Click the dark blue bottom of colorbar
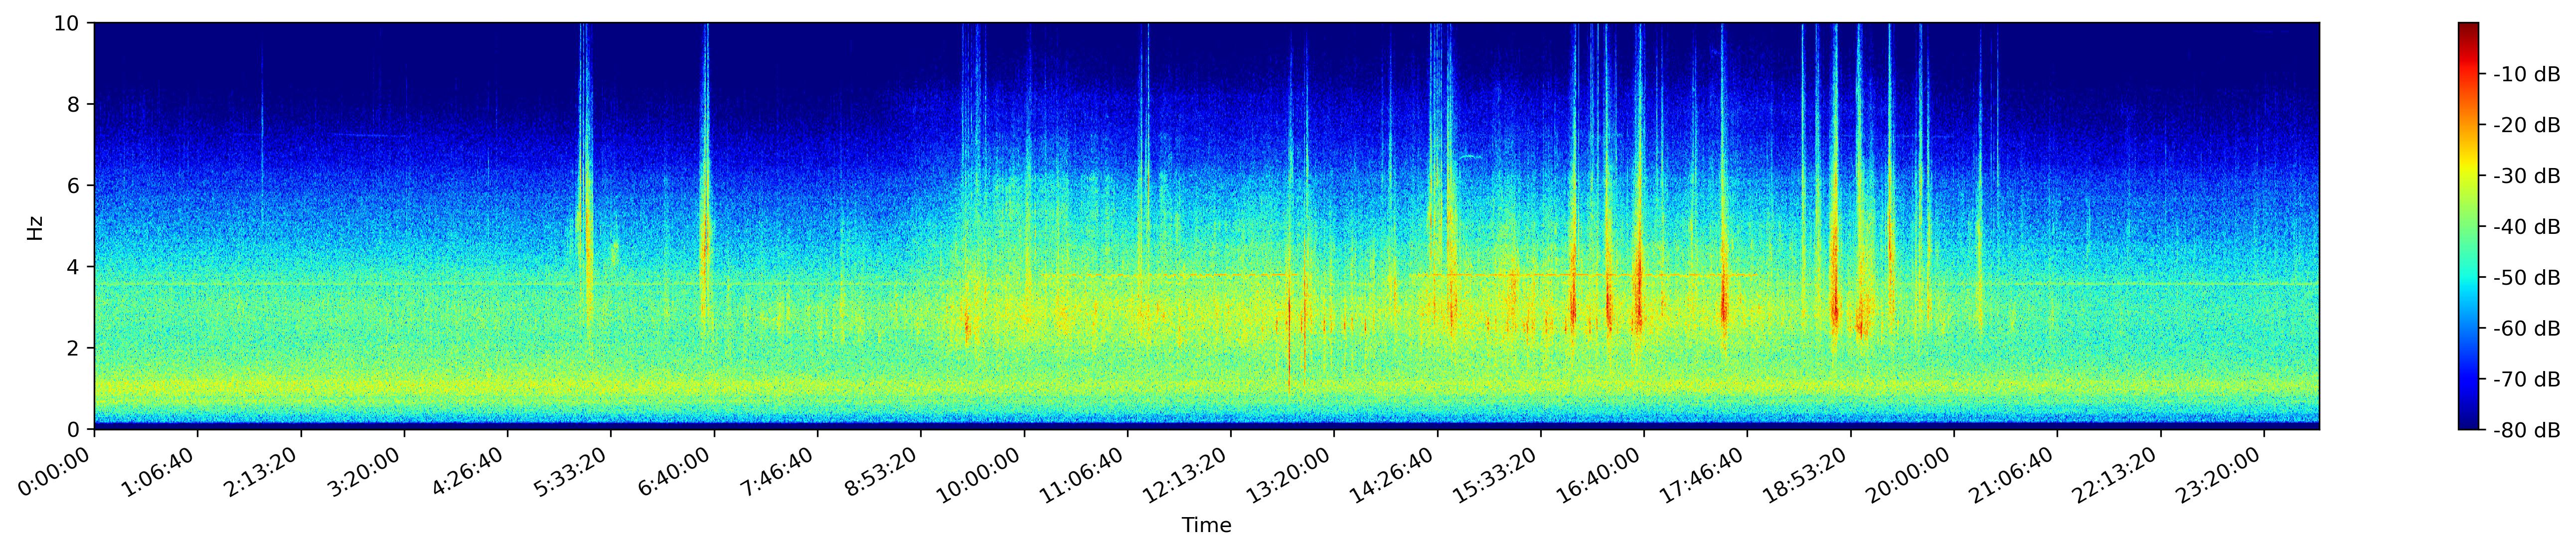 pos(2468,425)
